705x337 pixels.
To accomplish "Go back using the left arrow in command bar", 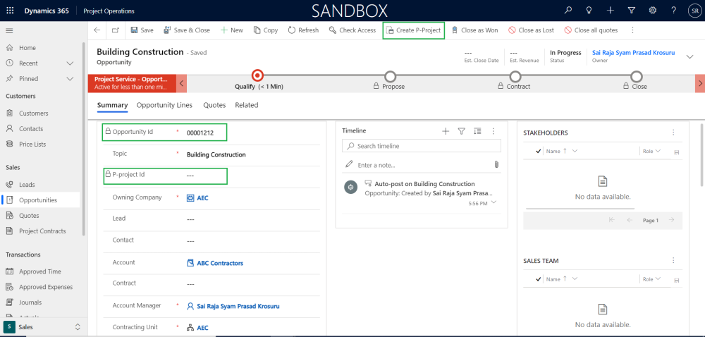I will pos(97,30).
